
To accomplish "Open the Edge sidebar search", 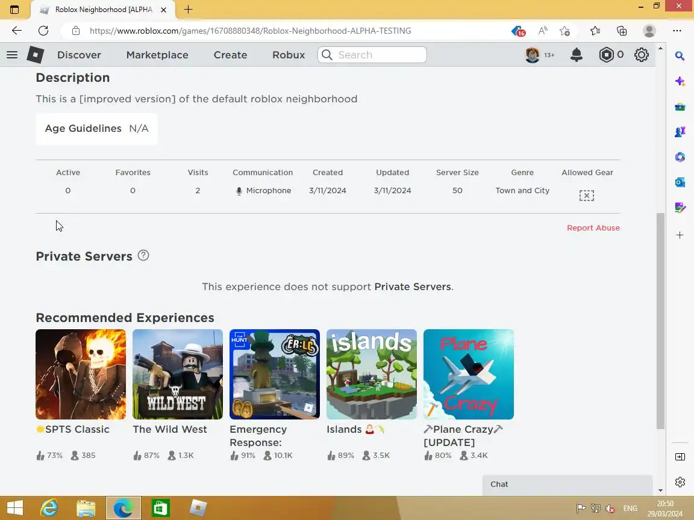I will click(x=680, y=55).
